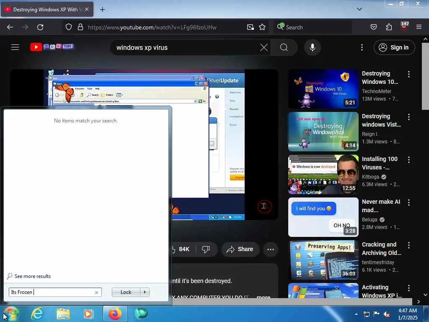The width and height of the screenshot is (429, 322).
Task: Clear the YouTube search box with X
Action: click(264, 47)
